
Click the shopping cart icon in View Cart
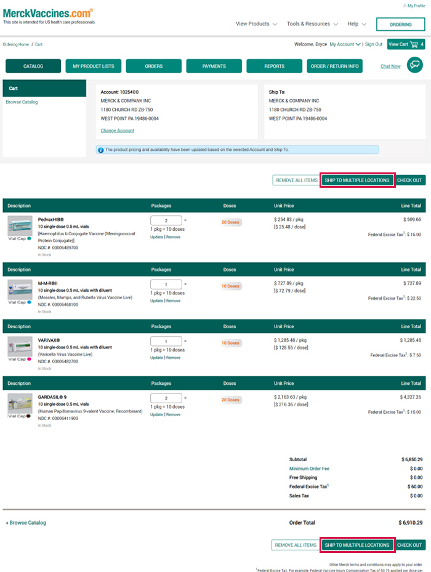pos(414,44)
